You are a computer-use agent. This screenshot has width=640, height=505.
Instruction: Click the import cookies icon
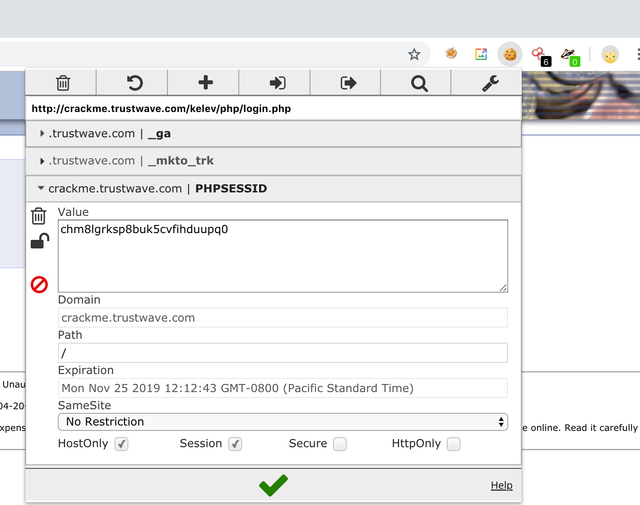(x=277, y=83)
